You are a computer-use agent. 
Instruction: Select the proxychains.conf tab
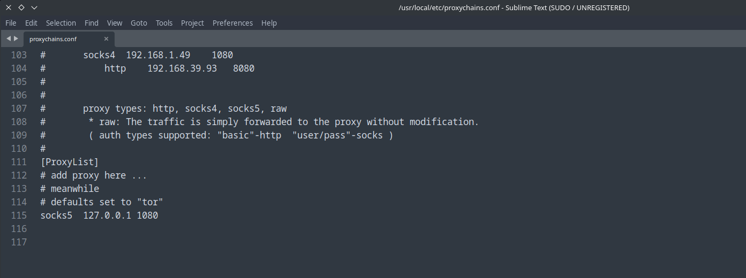click(53, 39)
